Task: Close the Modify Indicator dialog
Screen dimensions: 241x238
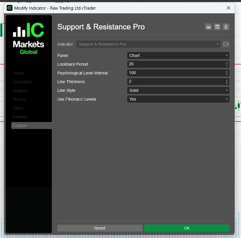Action: pos(229,8)
